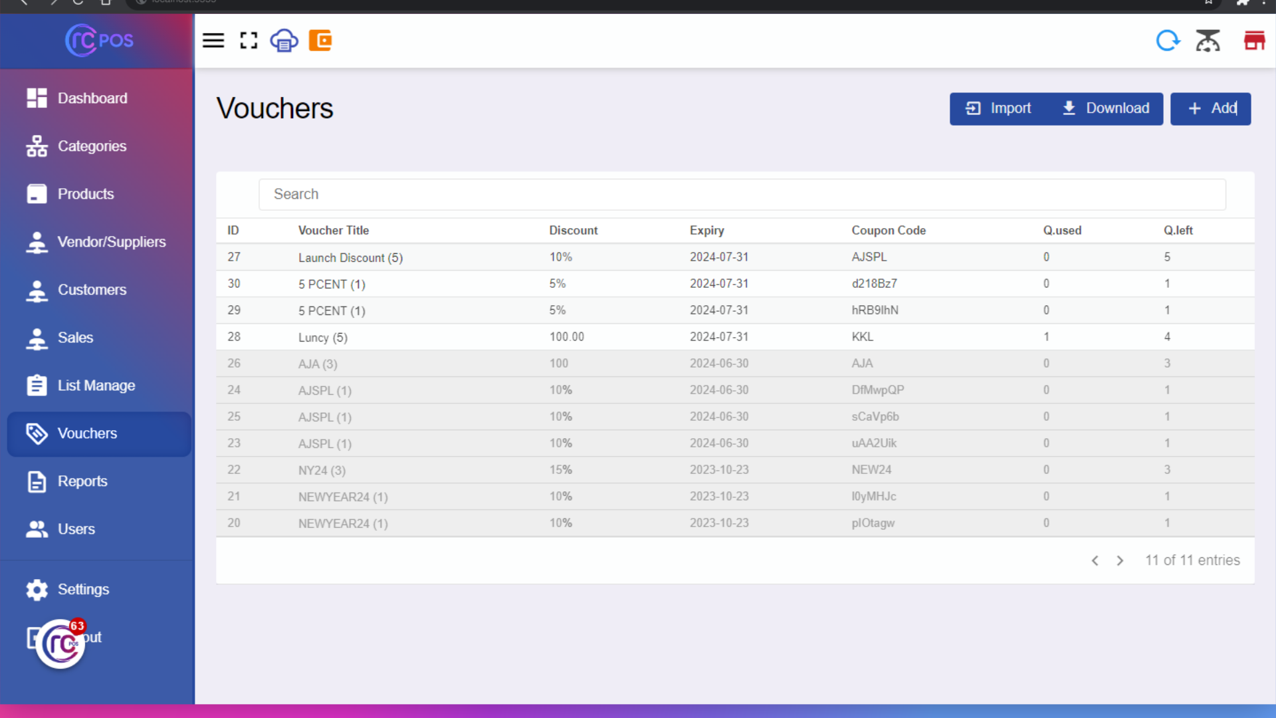Click coupon code sCaVp6b
Screen dimensions: 1276x718
point(875,417)
